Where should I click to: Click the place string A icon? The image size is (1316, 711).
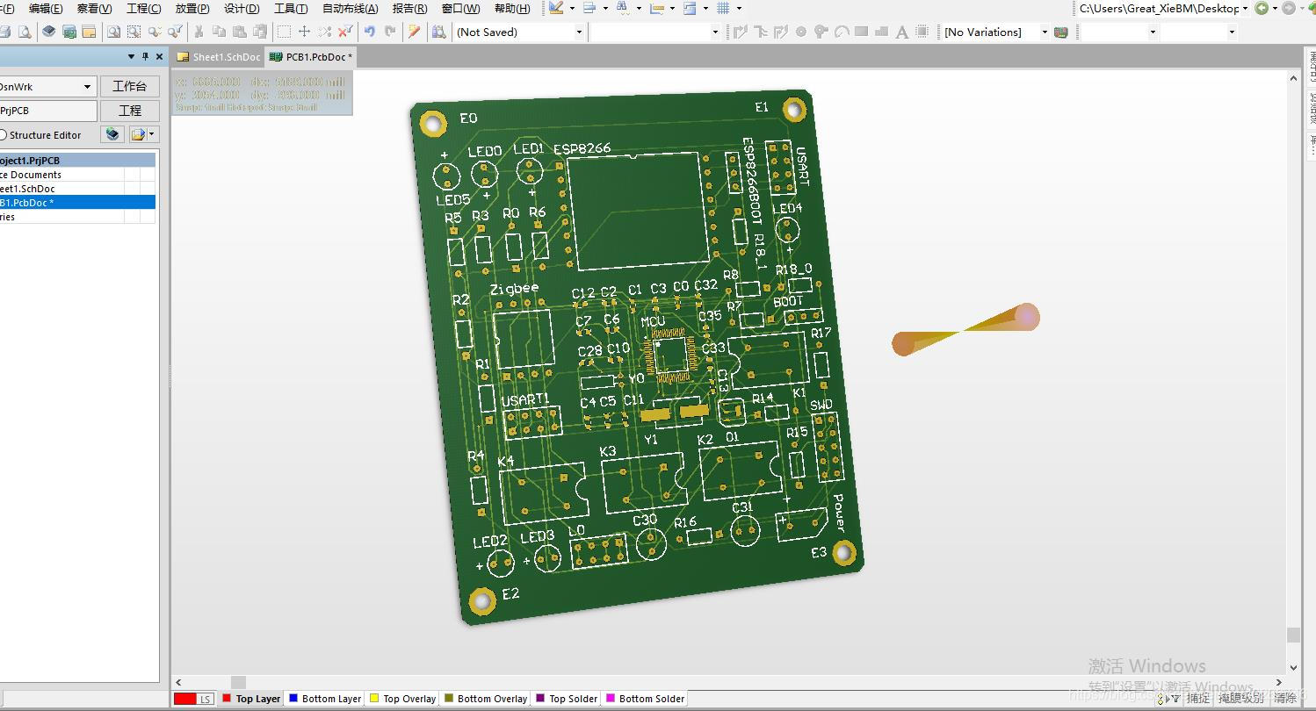pos(901,32)
